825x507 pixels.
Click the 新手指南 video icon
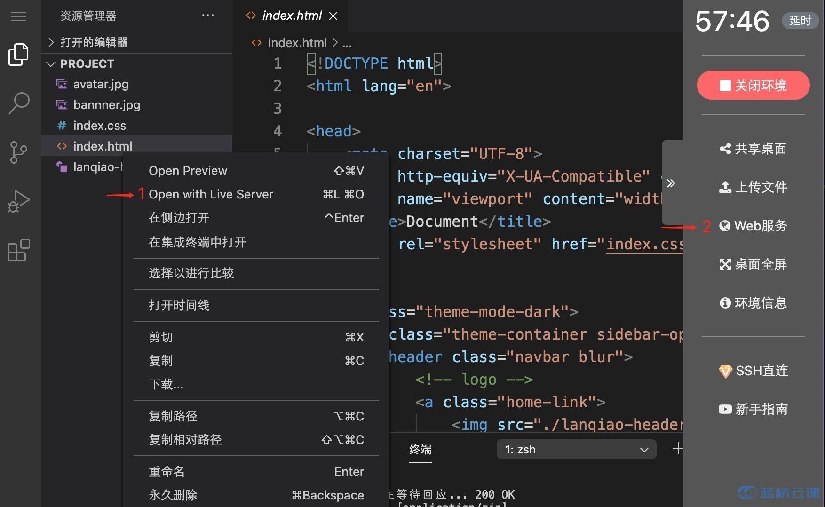click(x=725, y=409)
